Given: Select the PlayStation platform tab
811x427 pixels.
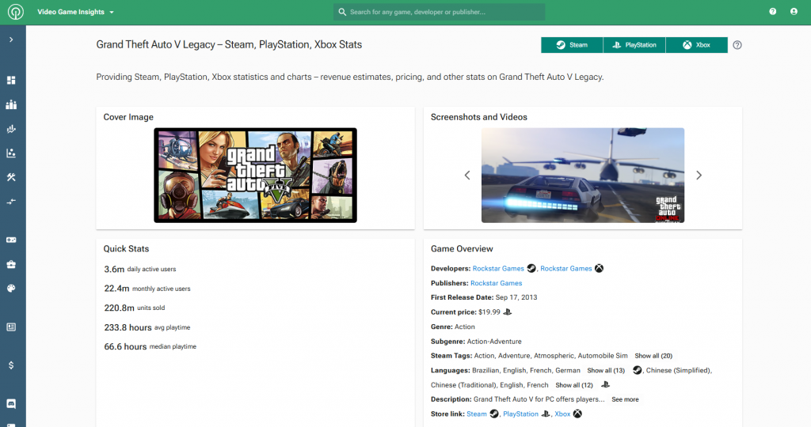Looking at the screenshot, I should tap(634, 45).
